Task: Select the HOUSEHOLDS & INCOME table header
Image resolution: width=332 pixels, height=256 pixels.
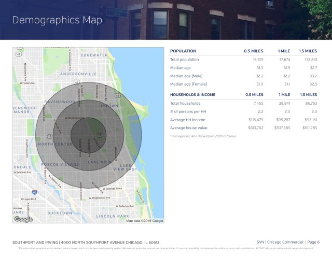Action: (199, 95)
